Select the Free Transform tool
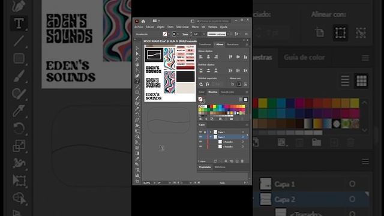 137,131
